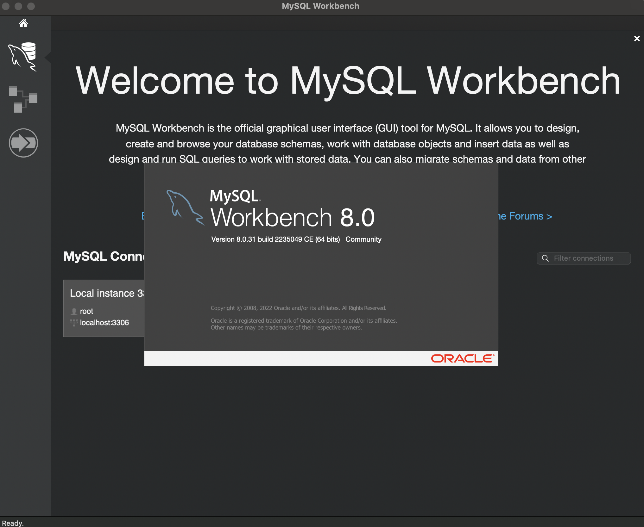Open the Models view sidebar icon

pyautogui.click(x=23, y=99)
